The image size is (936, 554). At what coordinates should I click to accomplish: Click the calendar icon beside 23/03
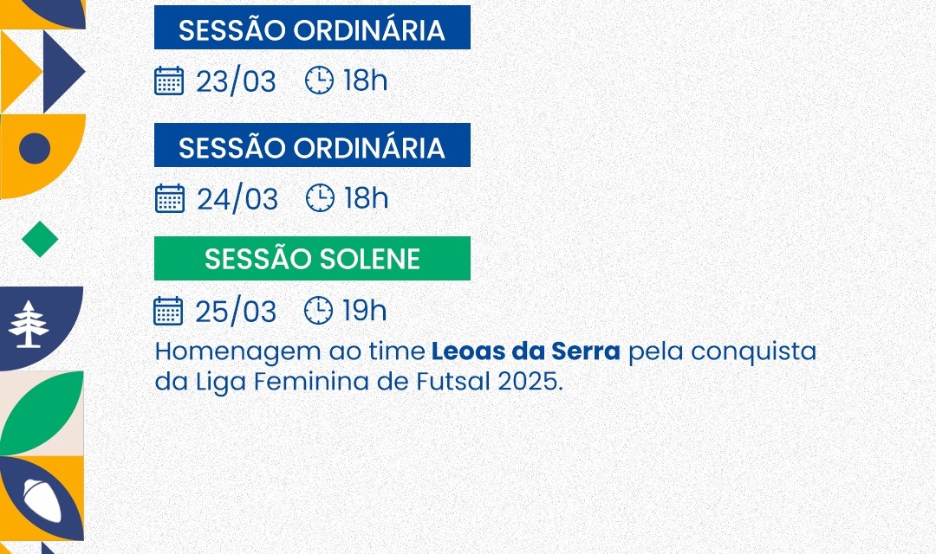tap(169, 81)
